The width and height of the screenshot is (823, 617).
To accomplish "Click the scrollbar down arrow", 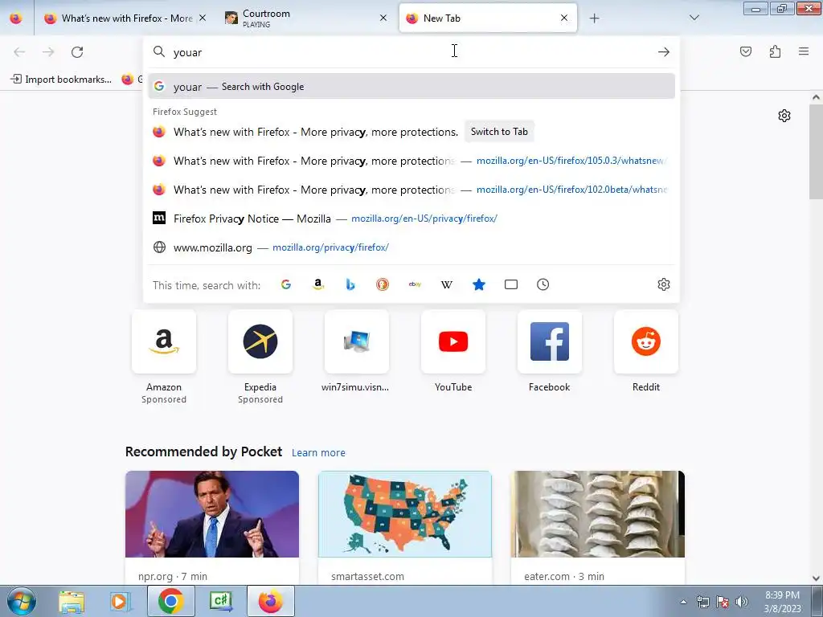I will click(816, 578).
